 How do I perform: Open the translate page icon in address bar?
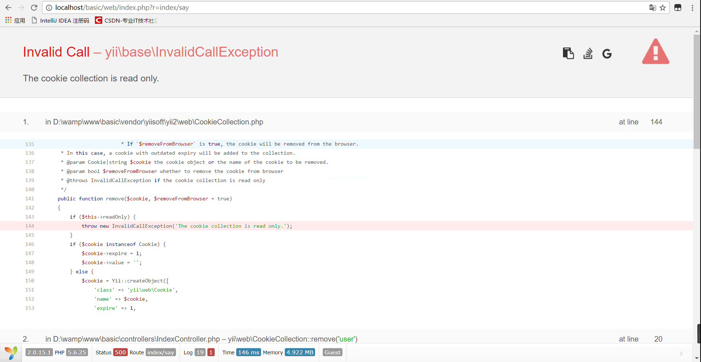coord(652,8)
